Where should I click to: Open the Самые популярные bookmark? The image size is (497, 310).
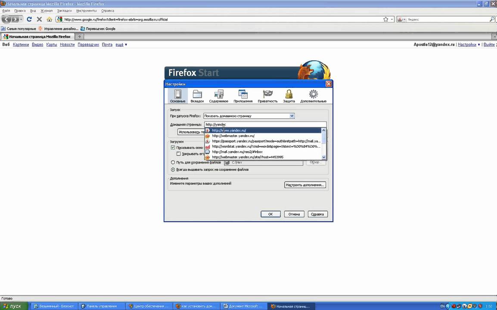[19, 28]
